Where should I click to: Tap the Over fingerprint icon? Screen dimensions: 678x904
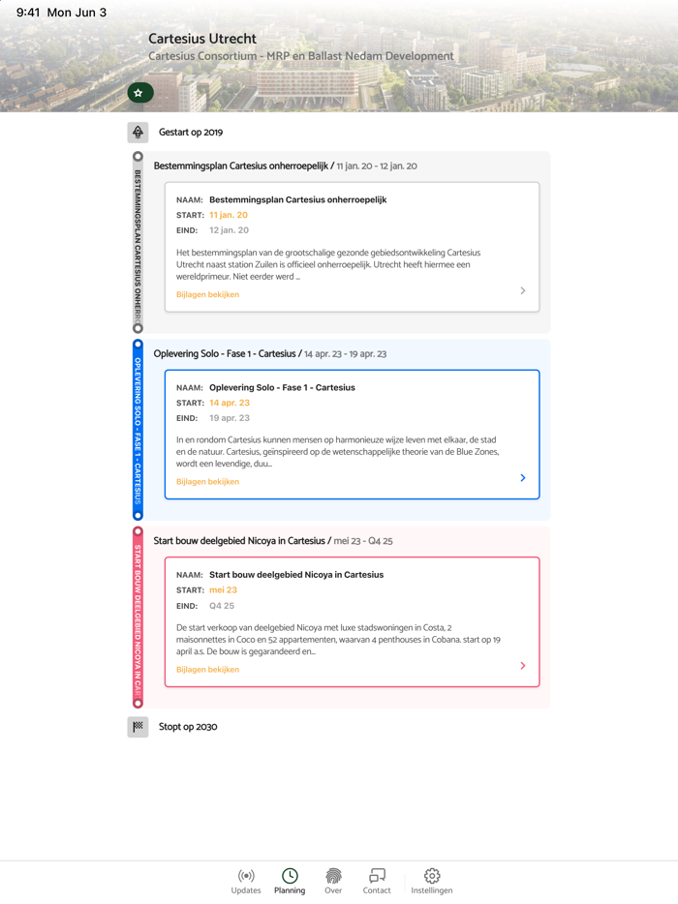[x=333, y=875]
